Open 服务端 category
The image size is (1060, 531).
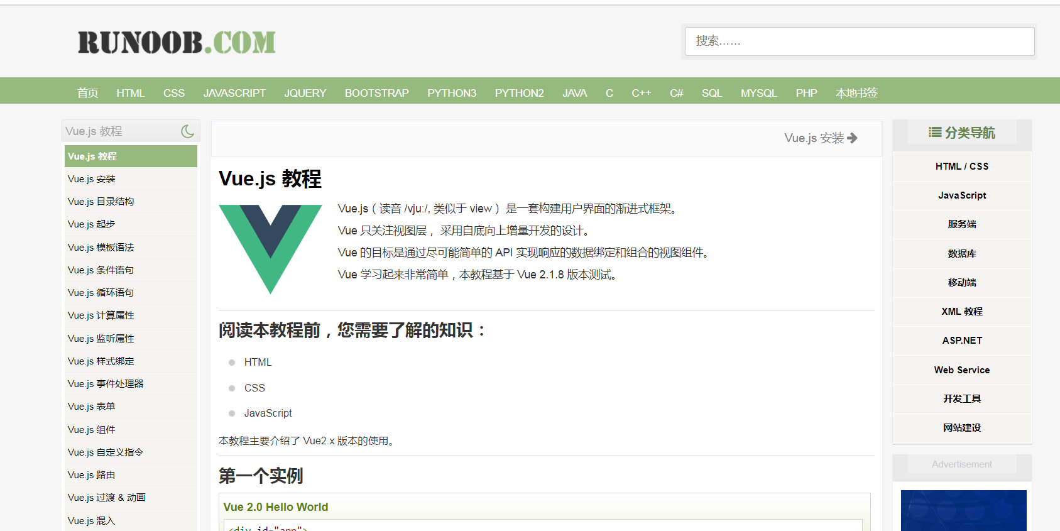coord(962,224)
